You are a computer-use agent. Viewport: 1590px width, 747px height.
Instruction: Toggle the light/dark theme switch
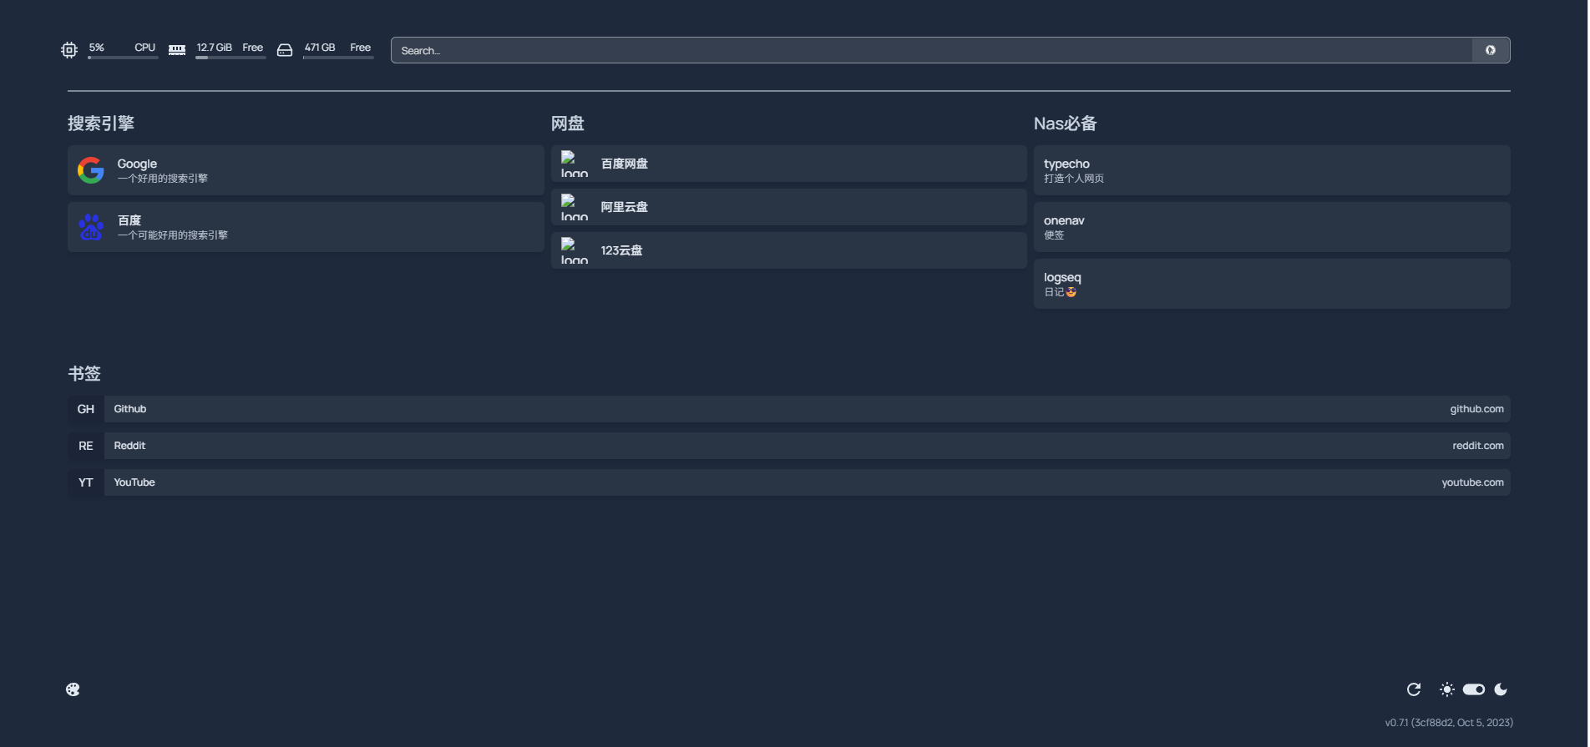click(x=1474, y=689)
